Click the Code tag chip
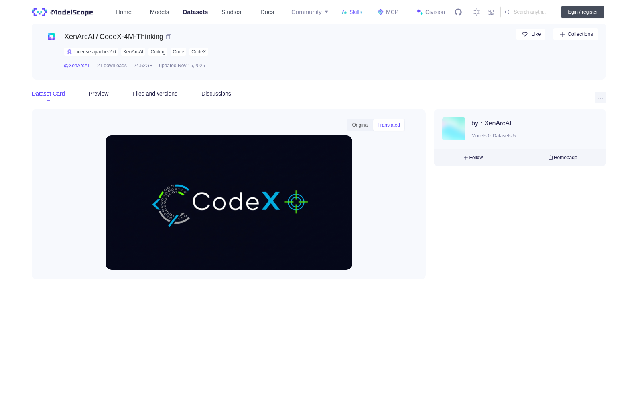The image size is (638, 398). tap(179, 52)
